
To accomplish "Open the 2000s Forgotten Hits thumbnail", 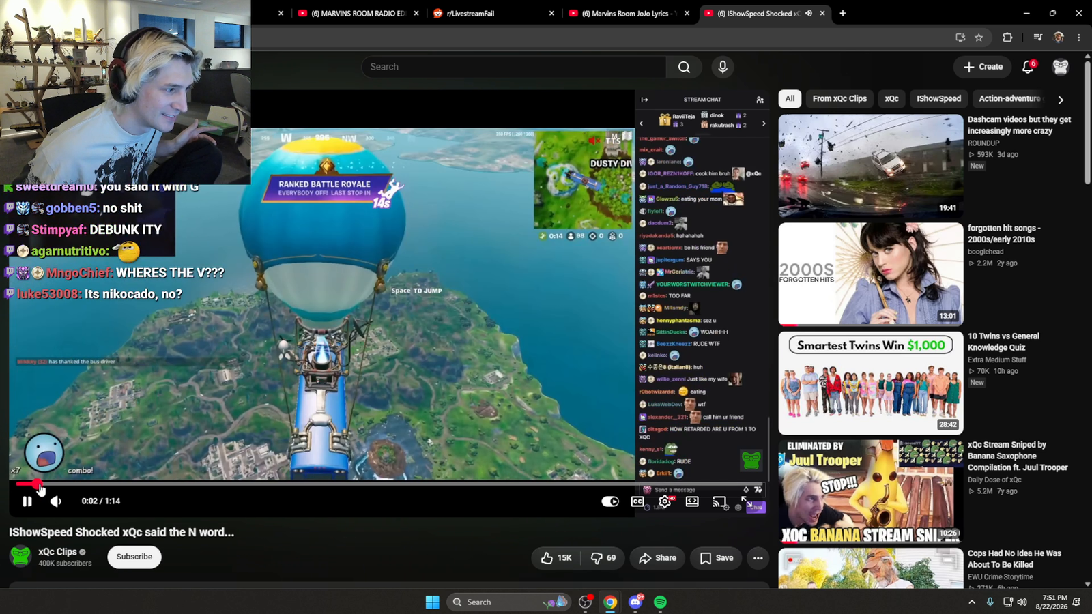I will click(x=871, y=274).
